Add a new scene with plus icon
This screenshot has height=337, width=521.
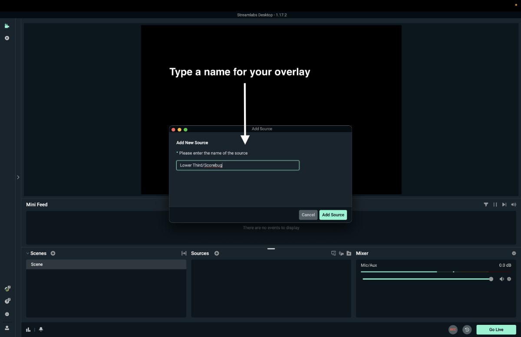[x=53, y=253]
